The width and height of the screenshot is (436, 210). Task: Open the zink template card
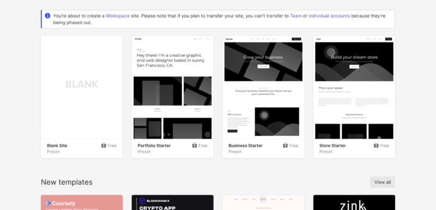(x=354, y=202)
